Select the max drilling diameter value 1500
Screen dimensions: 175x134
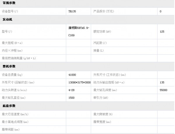[x=72, y=98]
